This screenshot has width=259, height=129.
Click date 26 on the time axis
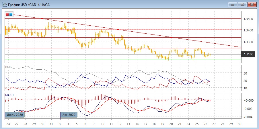coord(205,124)
